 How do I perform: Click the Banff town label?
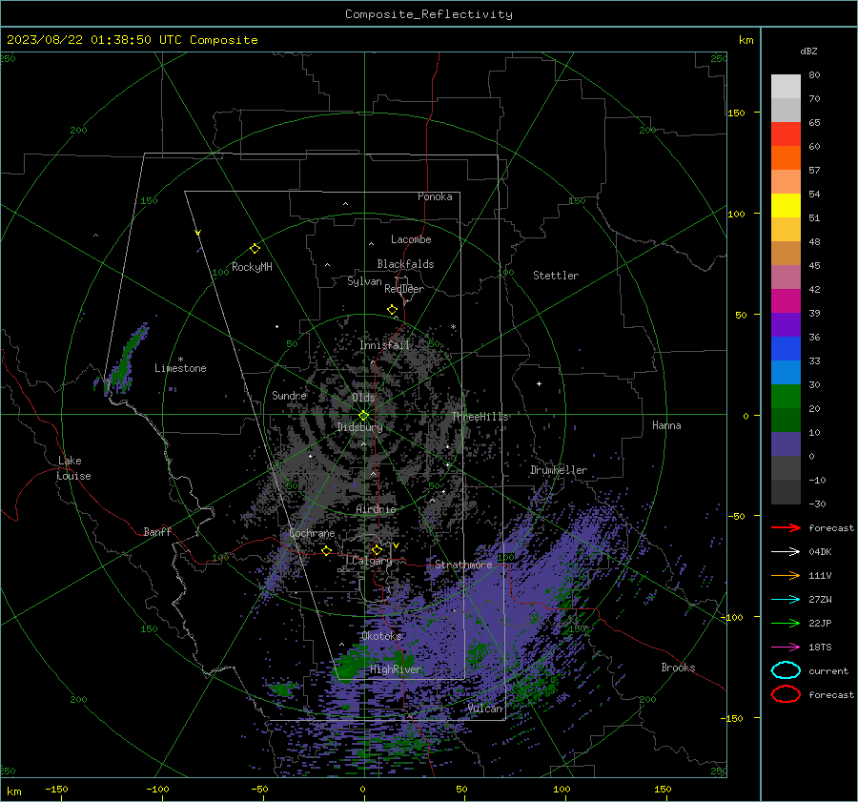point(157,531)
